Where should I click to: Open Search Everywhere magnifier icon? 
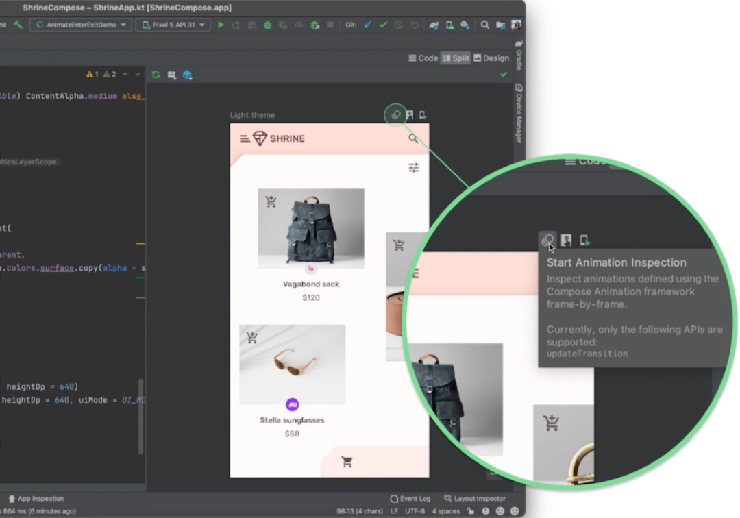484,25
